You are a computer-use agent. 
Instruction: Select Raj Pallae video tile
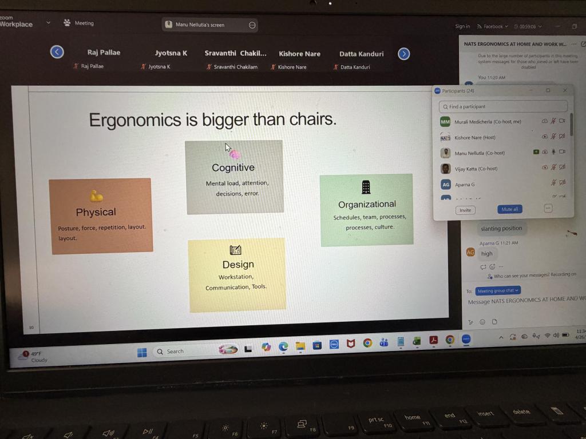(104, 59)
